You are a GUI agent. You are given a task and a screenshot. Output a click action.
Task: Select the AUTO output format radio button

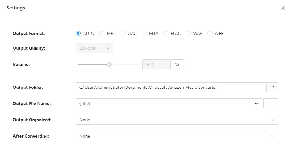(x=78, y=33)
